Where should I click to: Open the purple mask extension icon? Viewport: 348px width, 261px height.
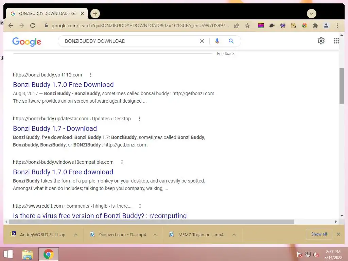point(282,25)
